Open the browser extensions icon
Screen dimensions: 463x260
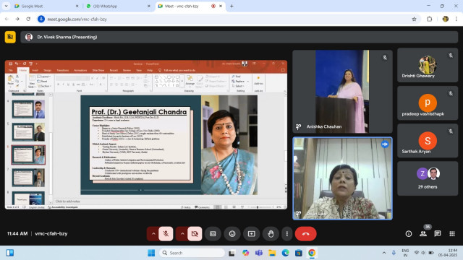coord(429,19)
